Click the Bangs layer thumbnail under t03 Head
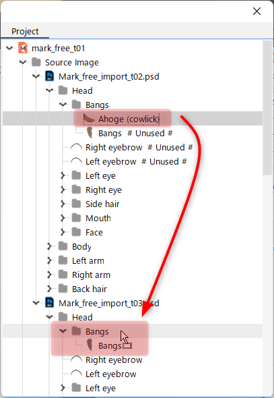This screenshot has height=398, width=274. pyautogui.click(x=89, y=345)
